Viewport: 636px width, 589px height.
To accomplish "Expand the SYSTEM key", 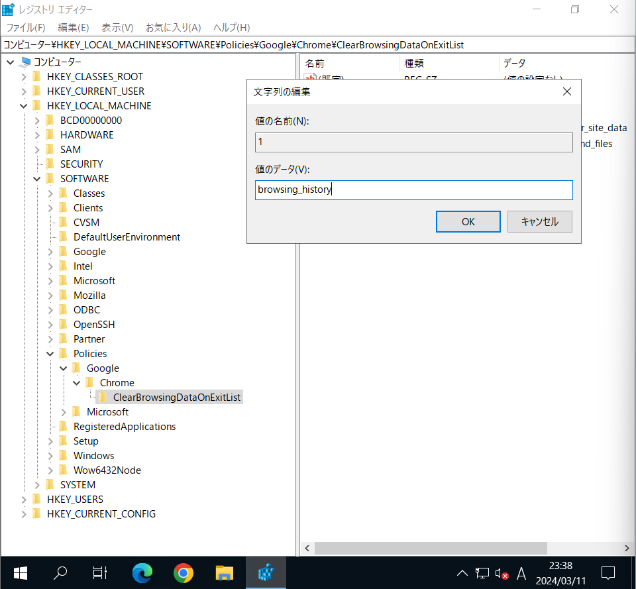I will click(37, 485).
